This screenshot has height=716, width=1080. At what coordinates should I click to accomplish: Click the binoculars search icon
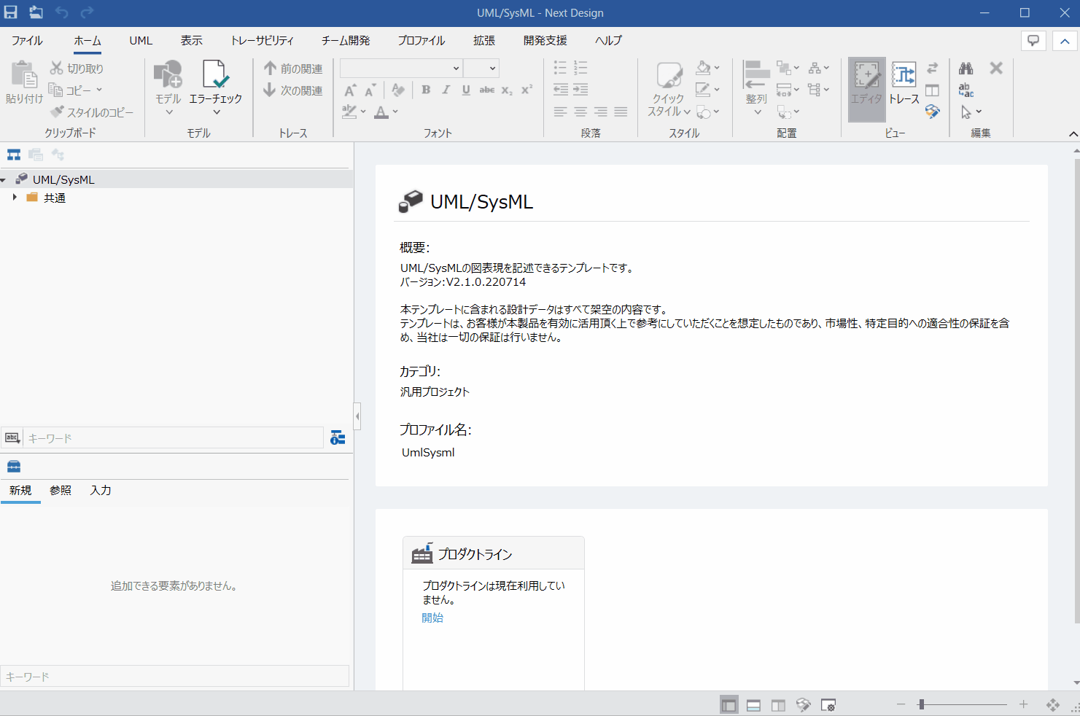pos(966,69)
